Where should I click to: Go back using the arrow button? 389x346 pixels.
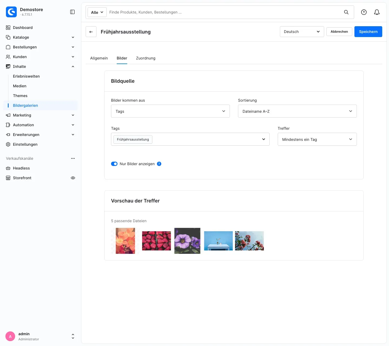tap(91, 32)
